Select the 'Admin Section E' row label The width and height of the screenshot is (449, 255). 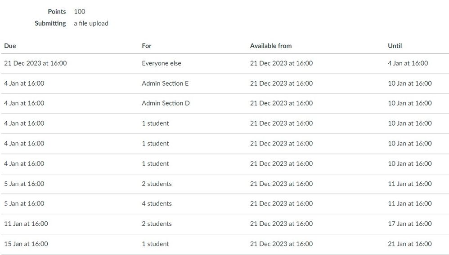(x=165, y=84)
